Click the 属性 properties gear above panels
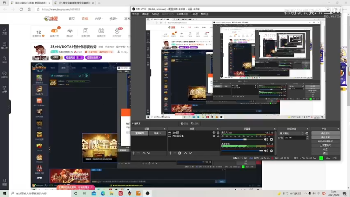This screenshot has width=350, height=197. coord(184,123)
